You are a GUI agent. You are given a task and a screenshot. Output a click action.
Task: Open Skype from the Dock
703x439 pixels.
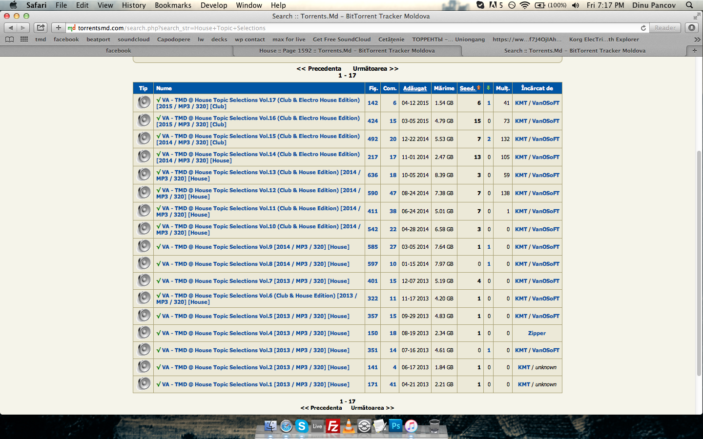point(301,426)
